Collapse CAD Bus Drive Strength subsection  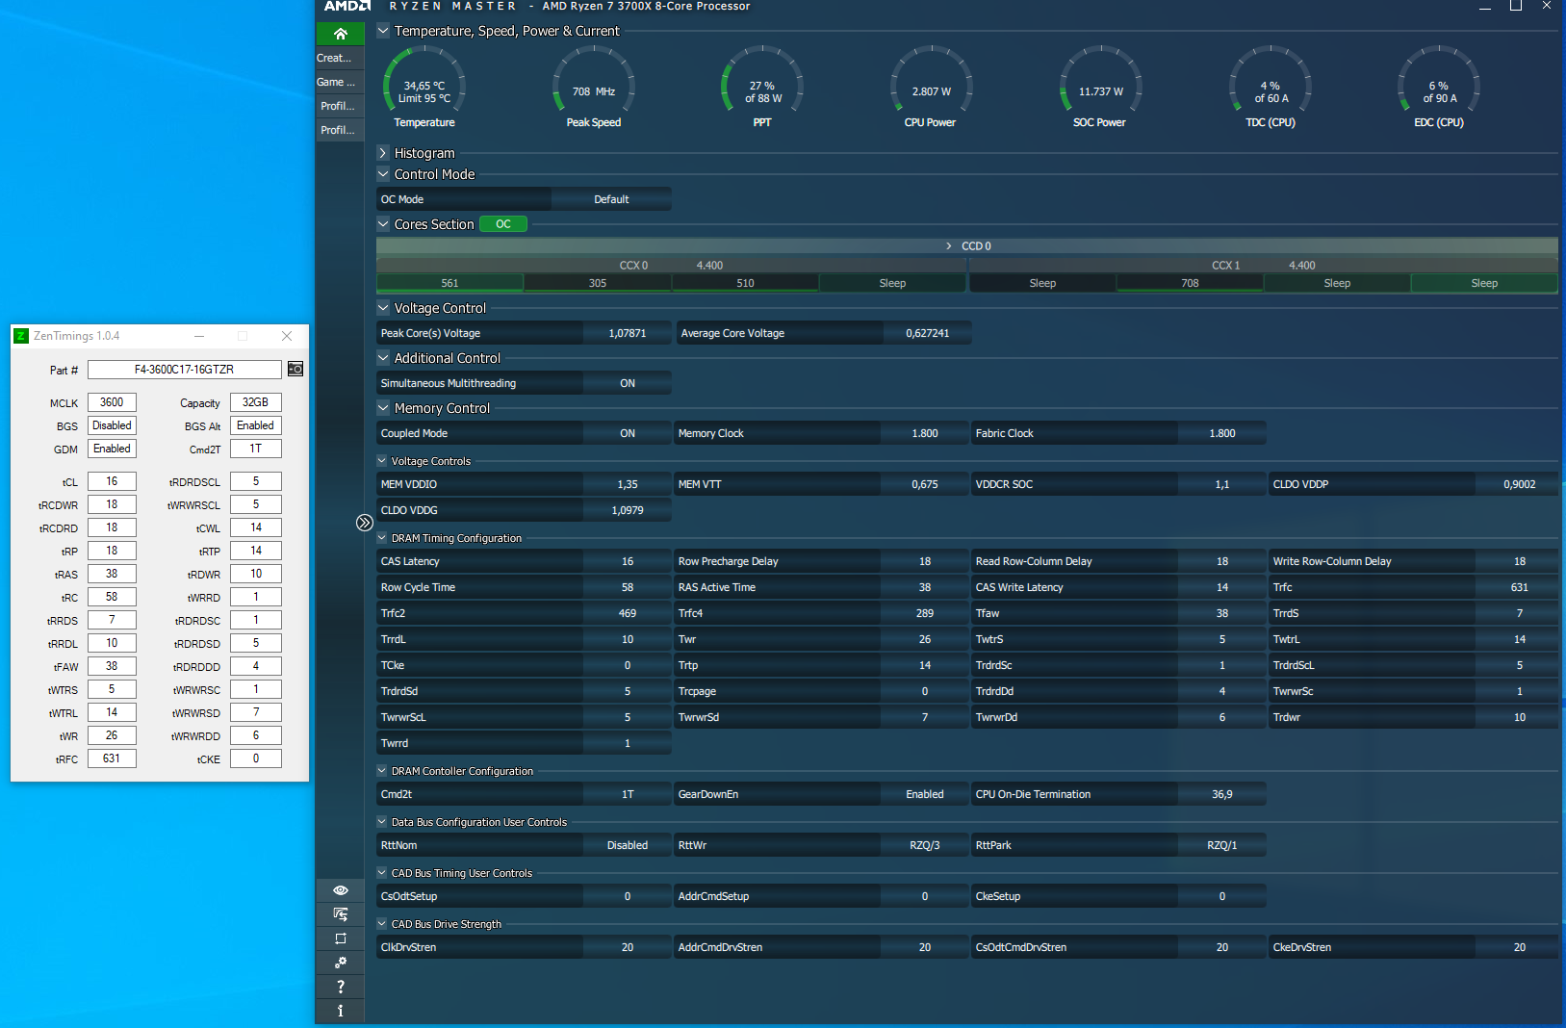382,924
